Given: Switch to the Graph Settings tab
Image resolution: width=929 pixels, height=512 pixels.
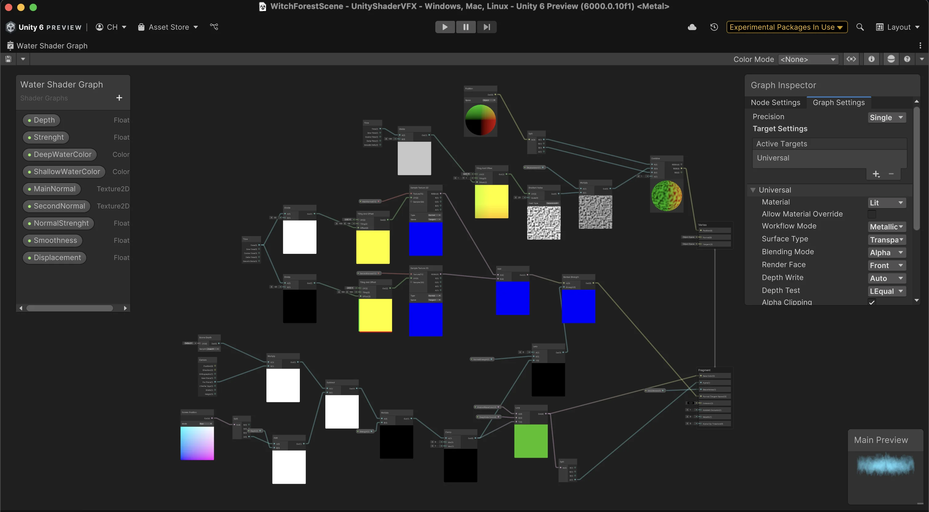Looking at the screenshot, I should coord(838,103).
